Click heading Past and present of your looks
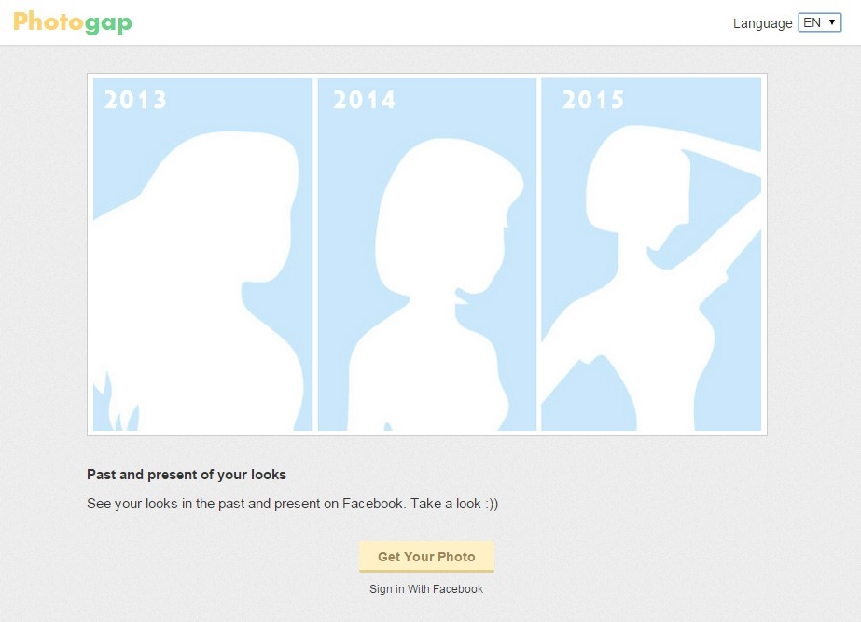This screenshot has width=861, height=622. (187, 475)
